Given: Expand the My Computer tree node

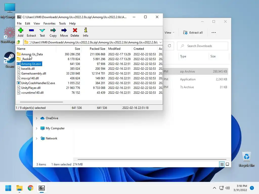Looking at the screenshot, I should tap(36, 128).
